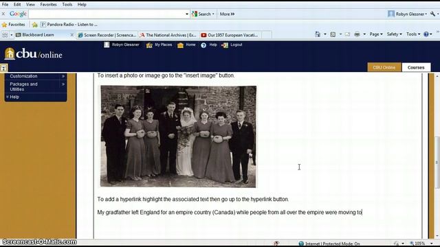The width and height of the screenshot is (440, 247).
Task: Open the command bar Tools dropdown
Action: pos(413,34)
